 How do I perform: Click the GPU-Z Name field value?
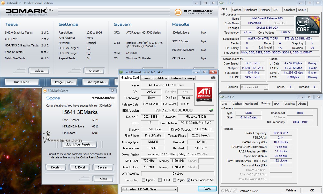[167, 85]
